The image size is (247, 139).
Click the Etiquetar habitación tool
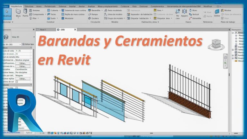coord(138,18)
